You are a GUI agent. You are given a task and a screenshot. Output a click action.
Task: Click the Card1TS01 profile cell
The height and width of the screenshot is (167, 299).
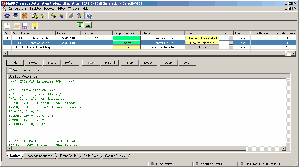(68, 38)
